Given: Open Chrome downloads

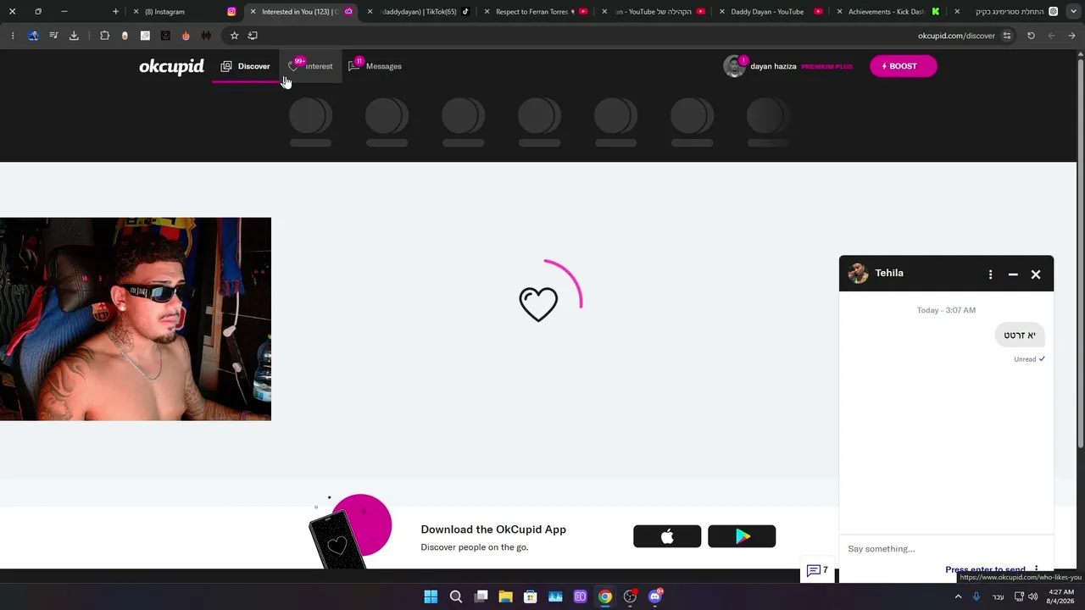Looking at the screenshot, I should coord(74,36).
